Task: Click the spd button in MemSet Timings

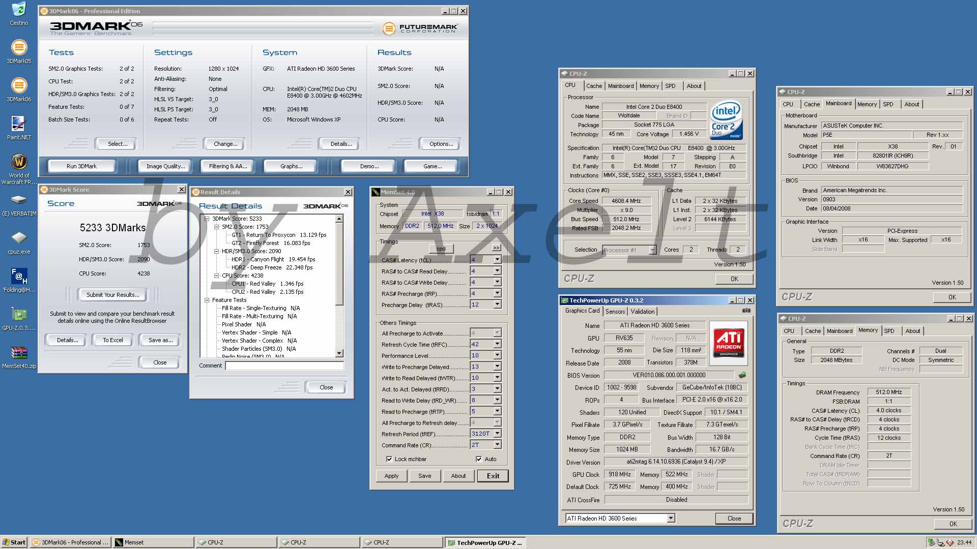Action: coord(441,249)
